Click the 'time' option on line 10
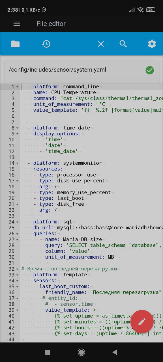The image size is (163, 362). pos(54,139)
